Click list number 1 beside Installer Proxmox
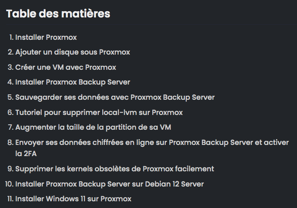This screenshot has height=208, width=297. click(x=11, y=37)
